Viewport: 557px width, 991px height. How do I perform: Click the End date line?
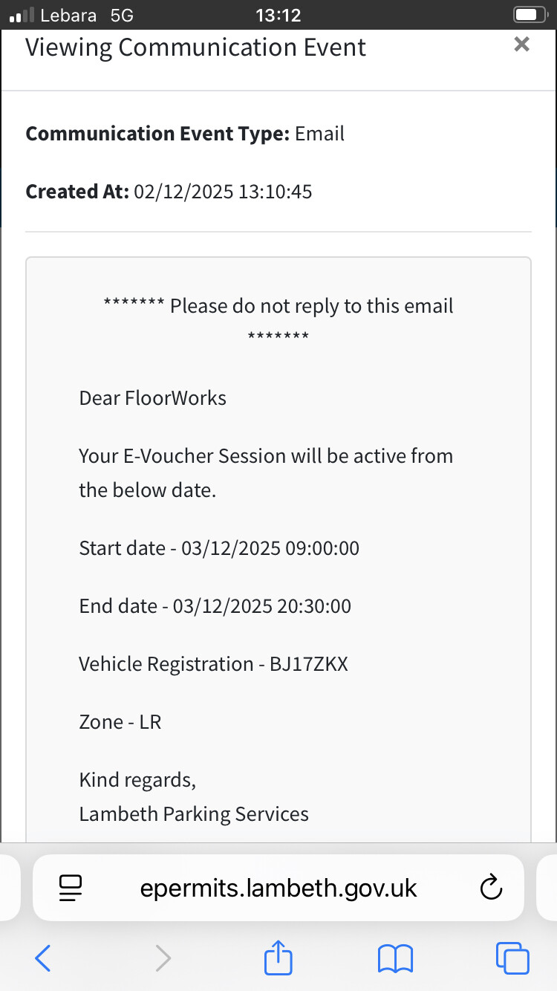(x=215, y=606)
